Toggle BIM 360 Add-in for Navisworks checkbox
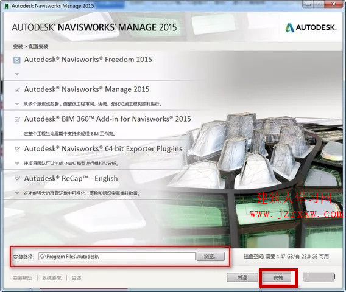The width and height of the screenshot is (346, 292). point(17,119)
